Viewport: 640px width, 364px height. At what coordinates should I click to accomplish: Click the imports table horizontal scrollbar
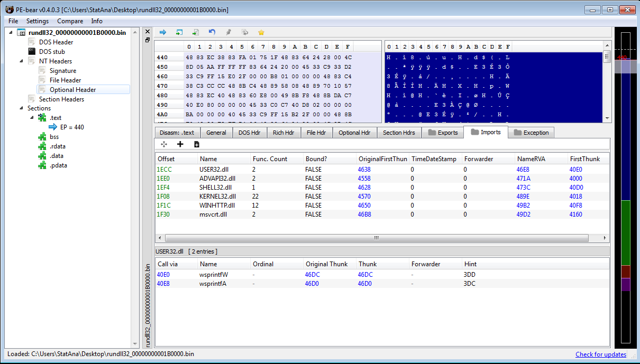point(377,238)
